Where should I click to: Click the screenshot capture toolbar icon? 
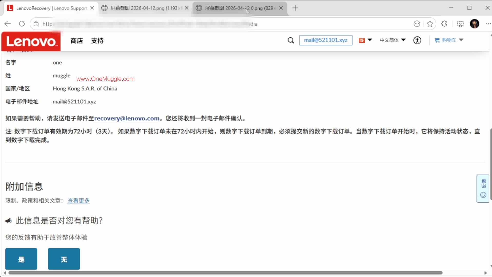coord(460,24)
